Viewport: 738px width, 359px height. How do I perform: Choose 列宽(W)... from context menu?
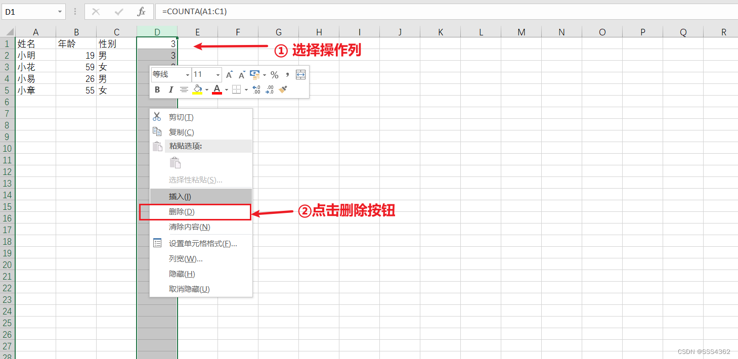pyautogui.click(x=201, y=259)
